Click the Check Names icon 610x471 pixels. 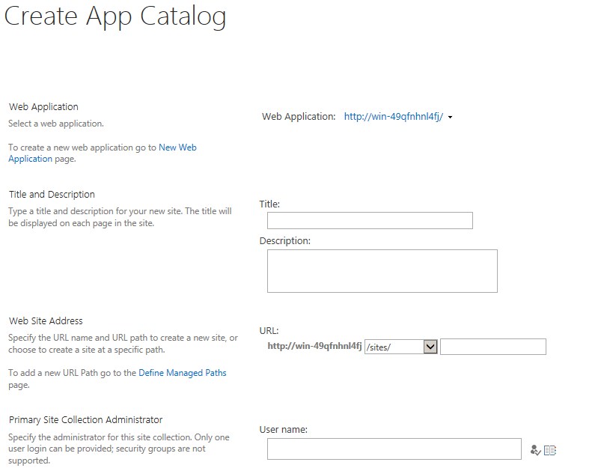(535, 450)
